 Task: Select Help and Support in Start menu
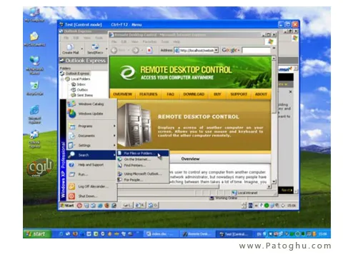91,165
